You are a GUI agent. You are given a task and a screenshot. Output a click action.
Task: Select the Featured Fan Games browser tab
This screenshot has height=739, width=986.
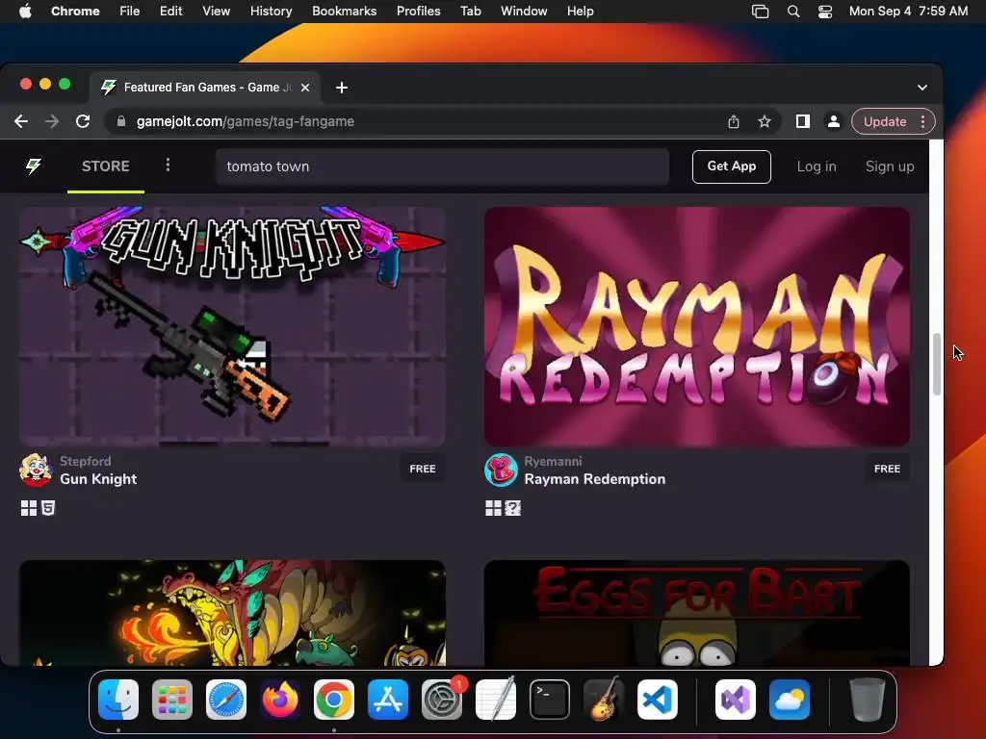[205, 88]
